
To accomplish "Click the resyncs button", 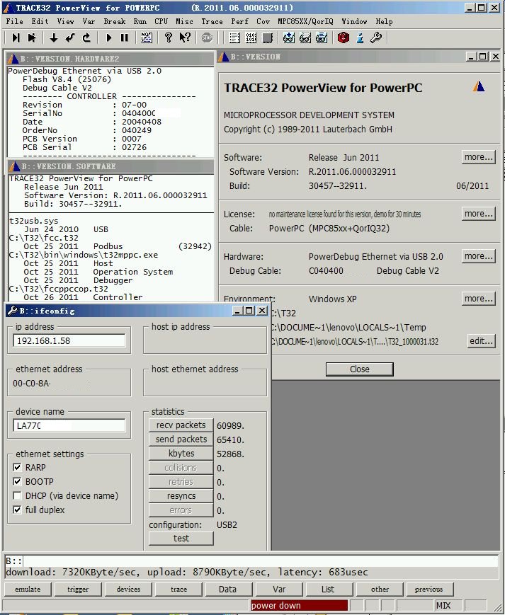I will (x=181, y=496).
